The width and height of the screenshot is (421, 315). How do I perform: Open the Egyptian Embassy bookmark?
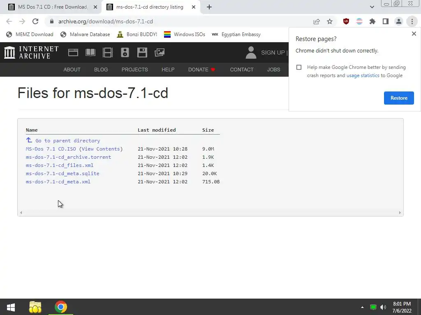[x=236, y=34]
